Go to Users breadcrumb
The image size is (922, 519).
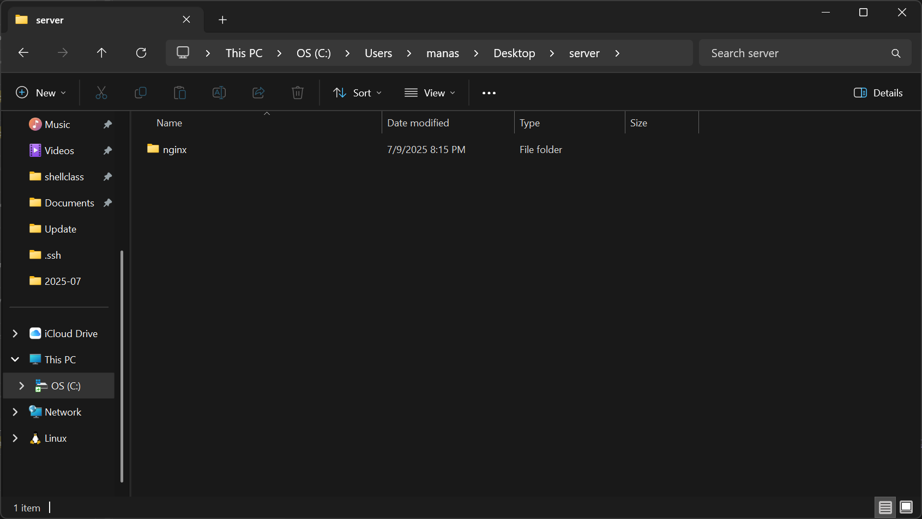(x=378, y=53)
